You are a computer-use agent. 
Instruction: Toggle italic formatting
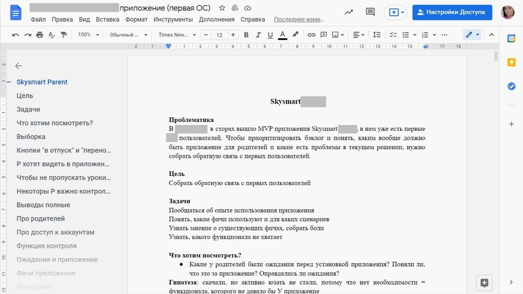[x=258, y=35]
